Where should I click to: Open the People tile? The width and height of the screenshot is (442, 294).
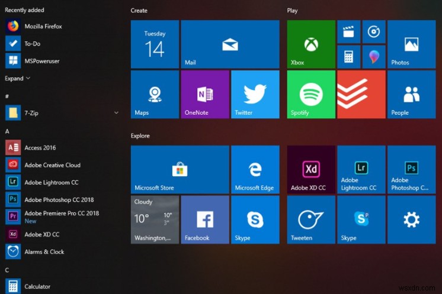tap(412, 95)
